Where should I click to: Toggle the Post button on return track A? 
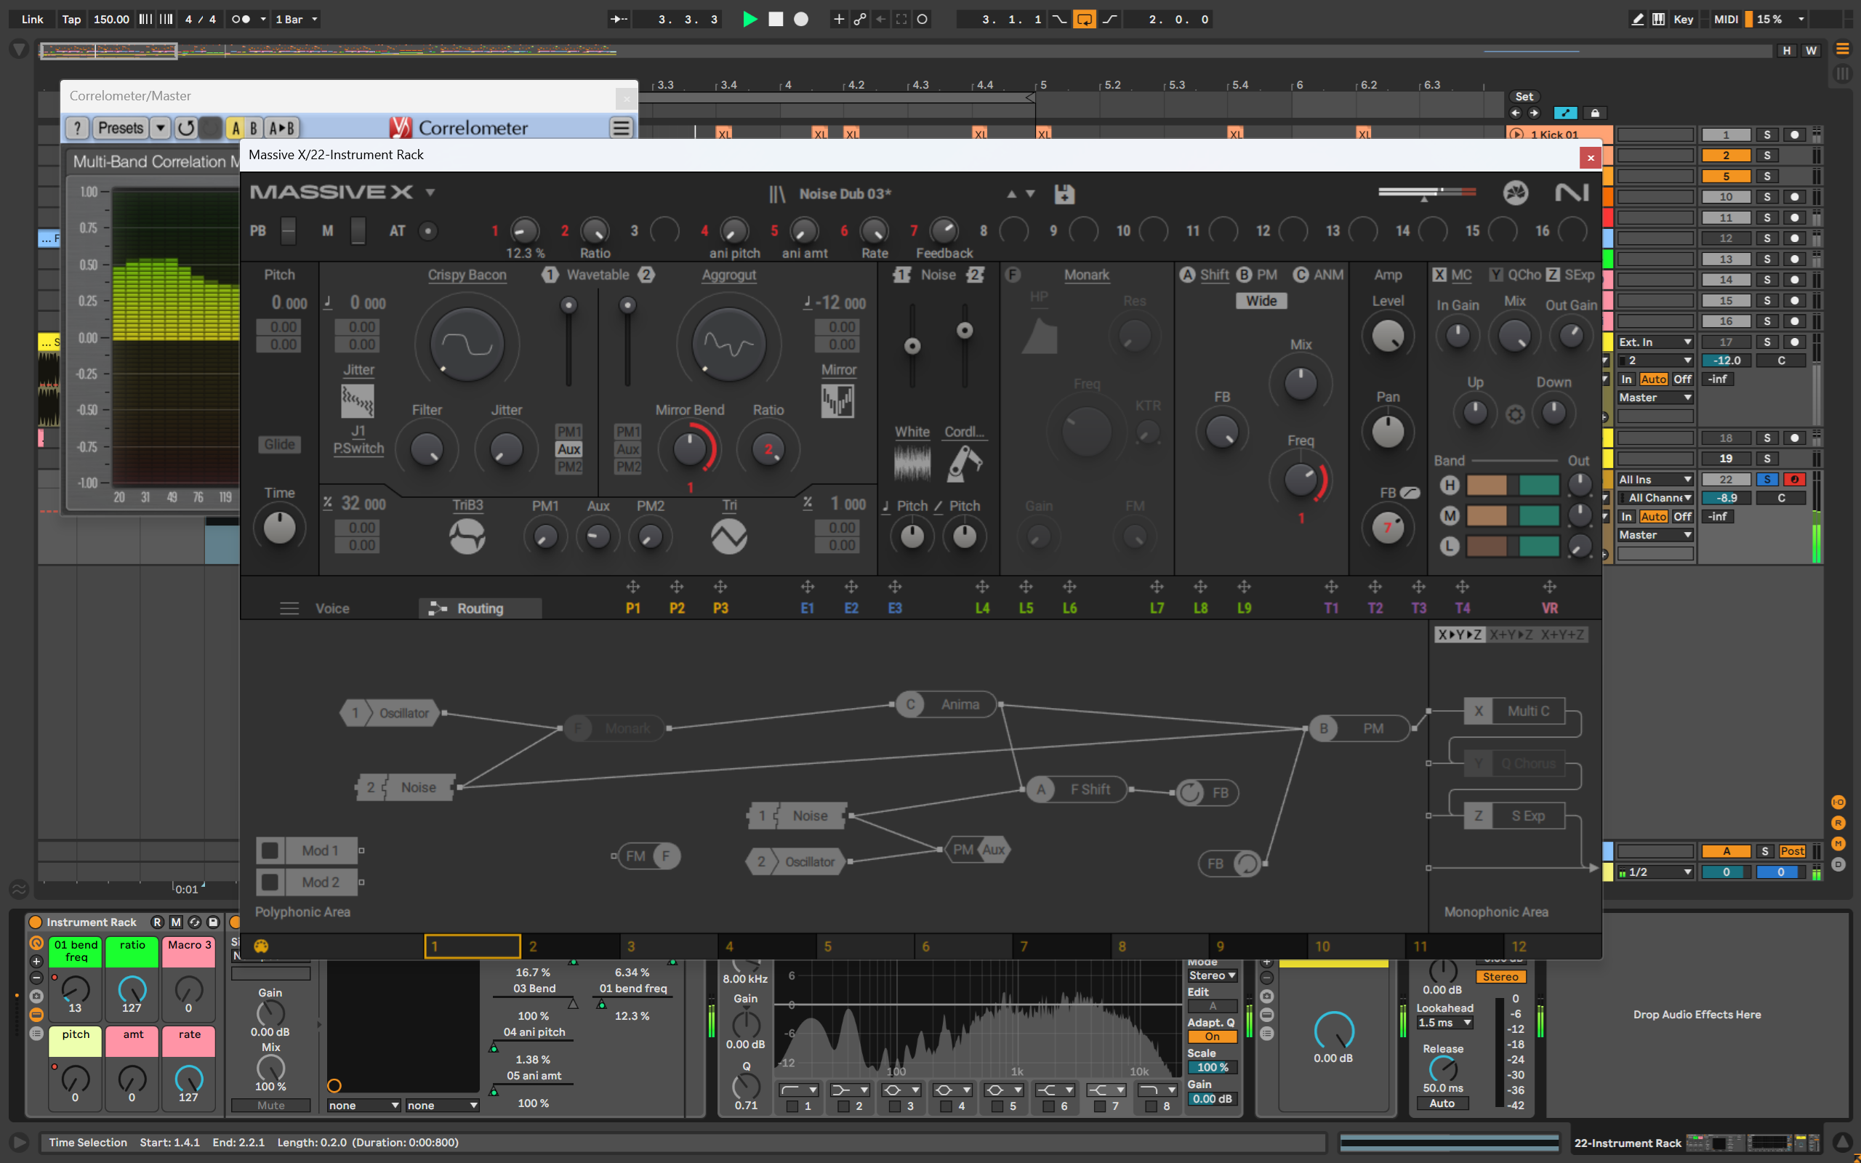[1792, 850]
